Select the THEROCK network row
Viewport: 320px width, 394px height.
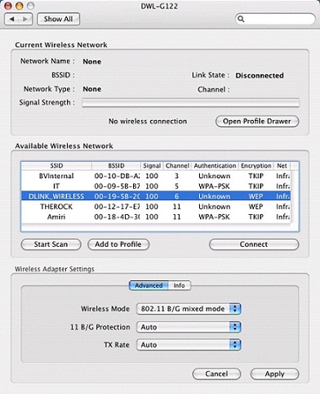(x=156, y=207)
